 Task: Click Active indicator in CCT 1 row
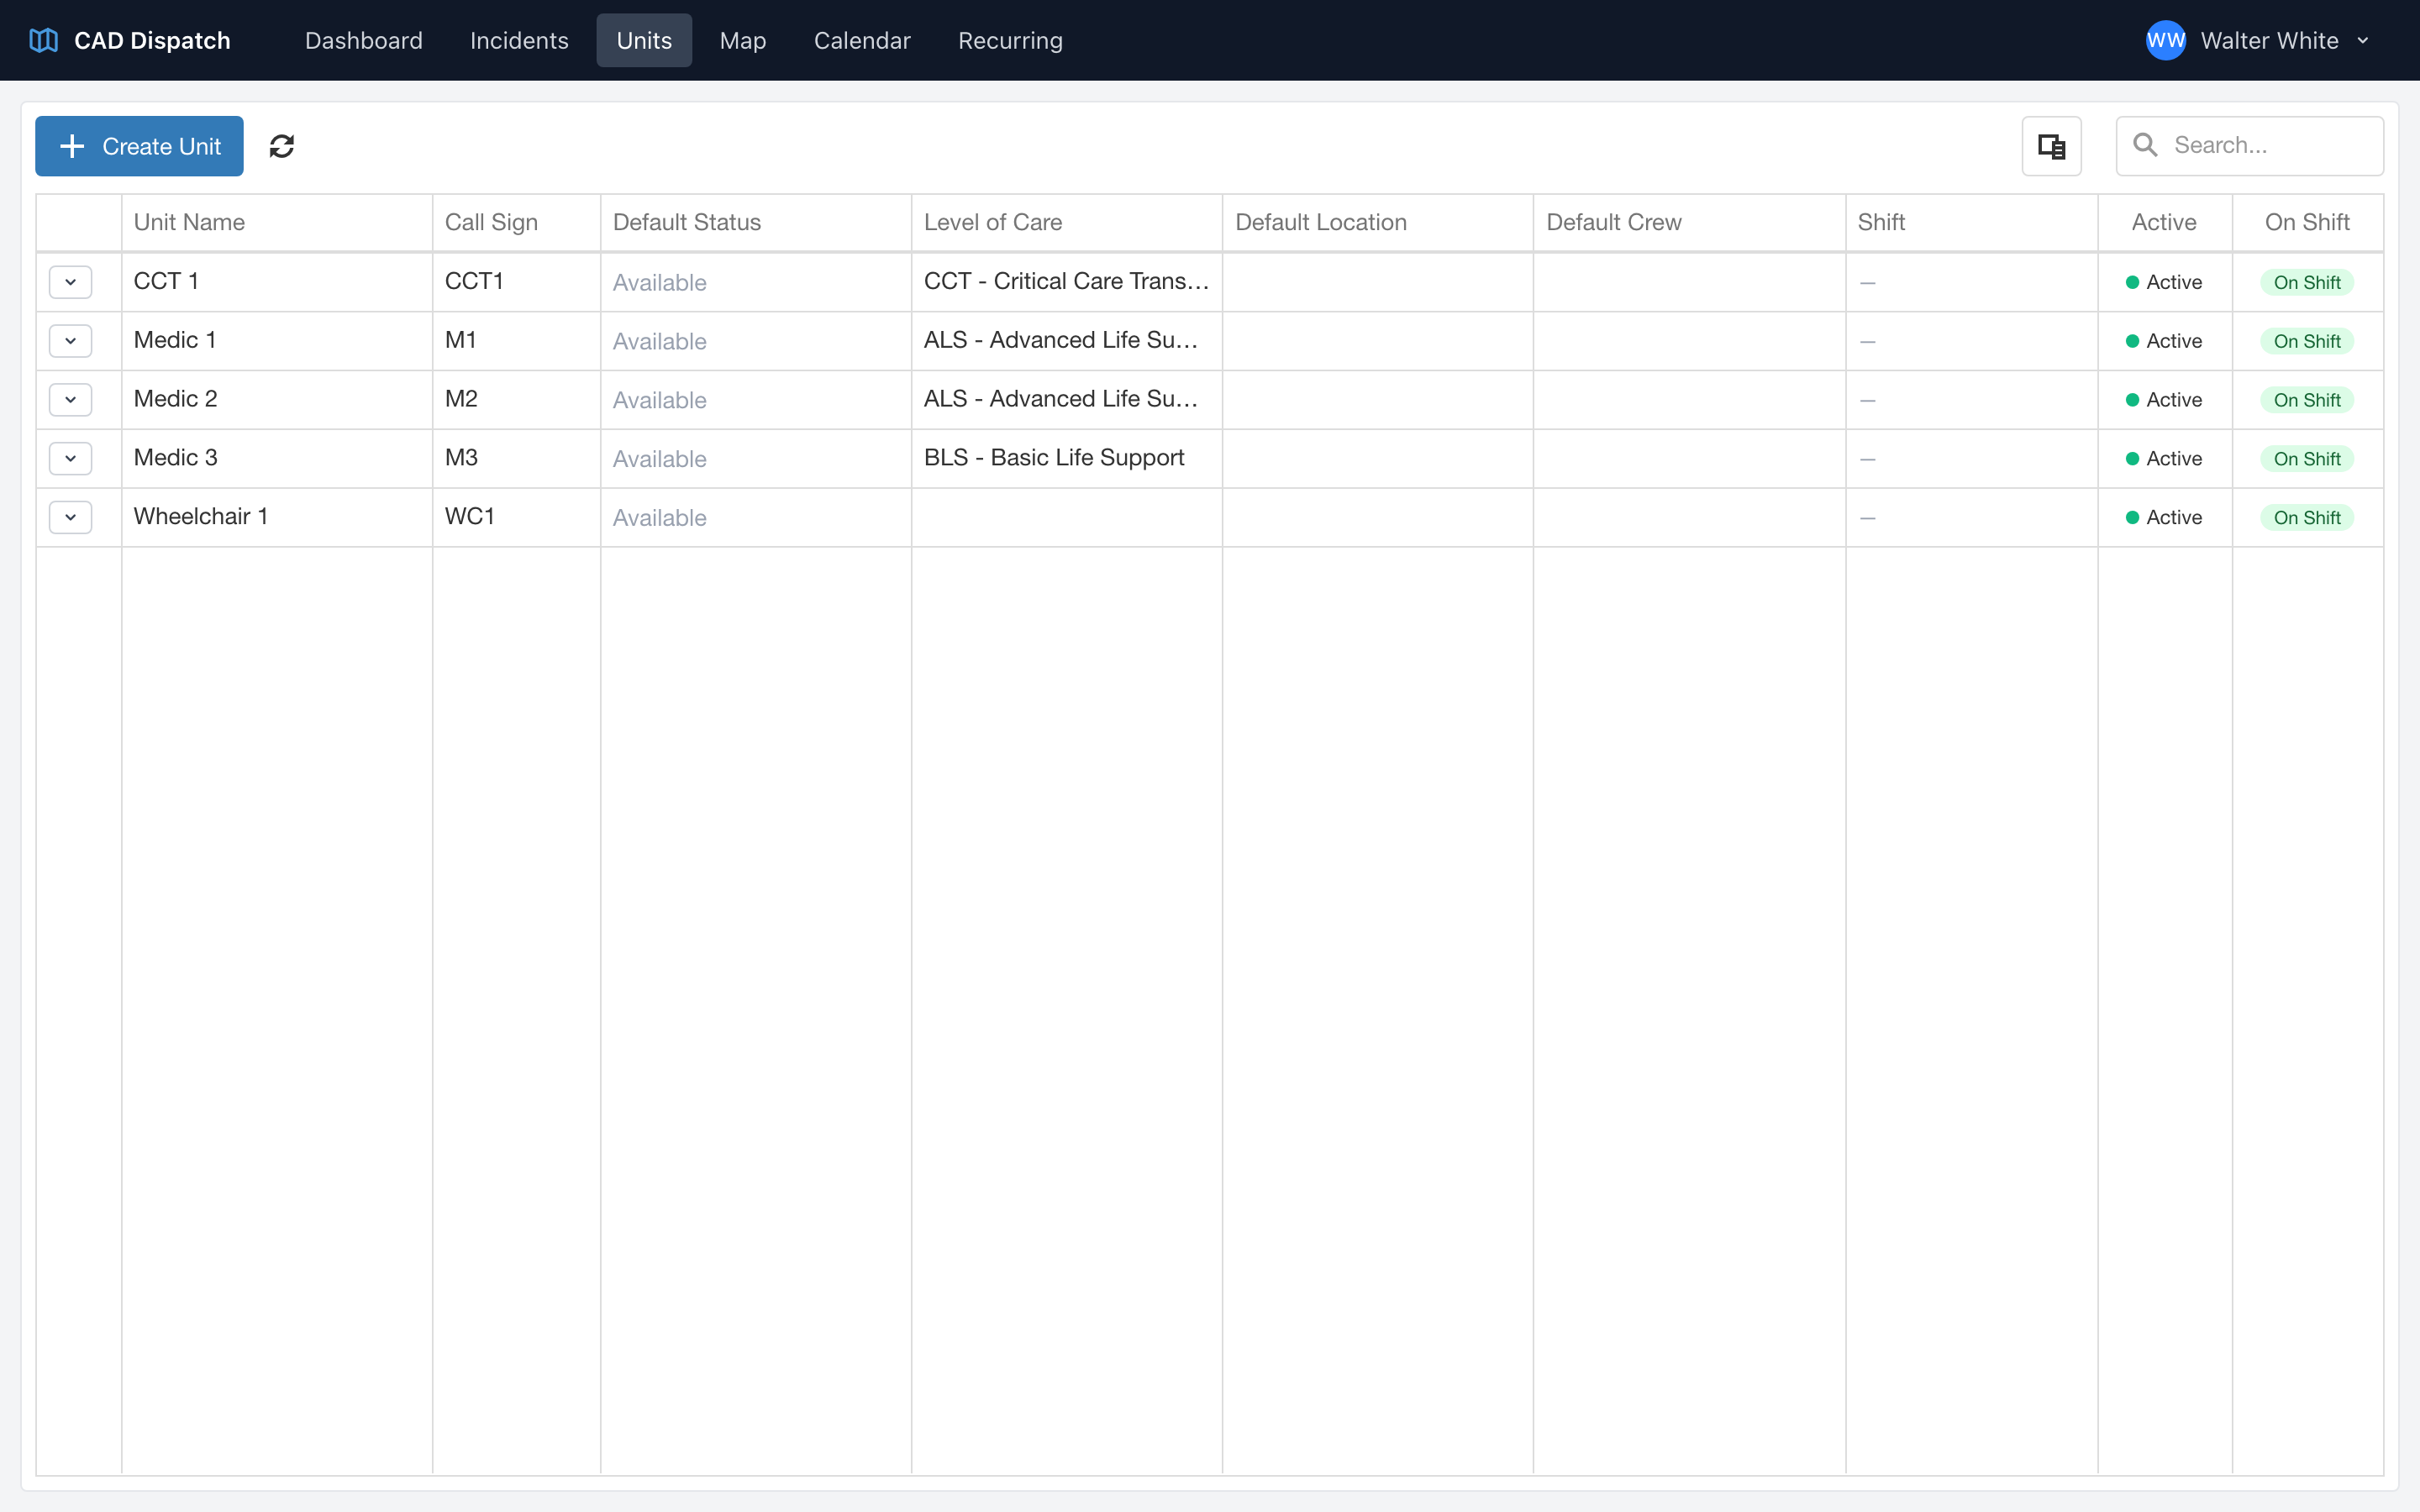click(x=2164, y=283)
